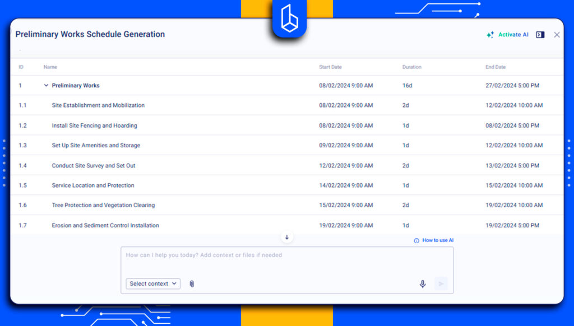Viewport: 574px width, 326px height.
Task: Select Service Location and Protection row
Action: pos(287,185)
